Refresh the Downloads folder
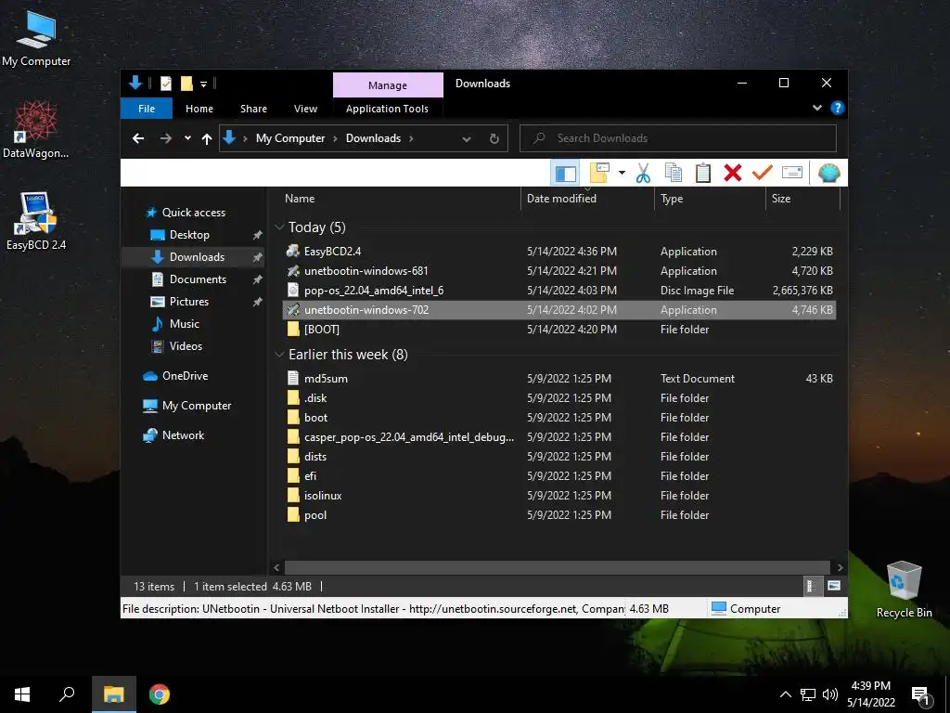Viewport: 950px width, 713px height. click(x=494, y=139)
